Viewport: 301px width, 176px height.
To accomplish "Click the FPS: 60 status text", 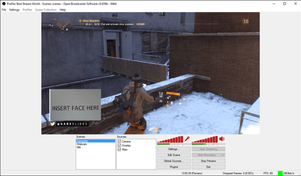I will [268, 173].
